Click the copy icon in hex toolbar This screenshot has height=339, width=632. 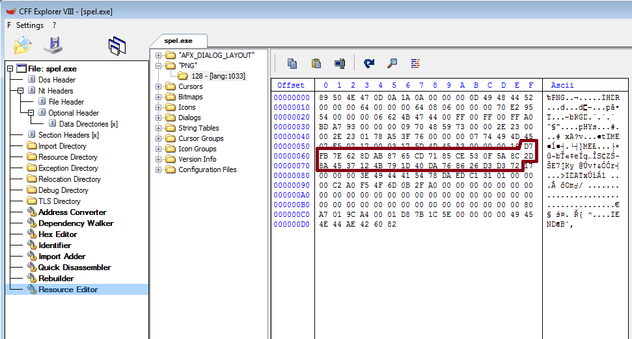point(292,64)
